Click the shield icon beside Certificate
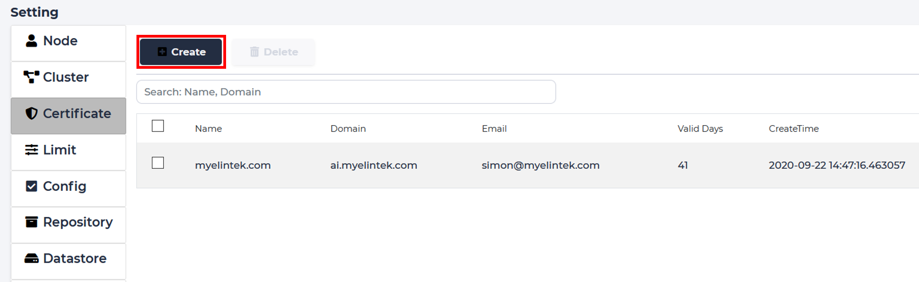Screen dimensions: 919x282 31,113
